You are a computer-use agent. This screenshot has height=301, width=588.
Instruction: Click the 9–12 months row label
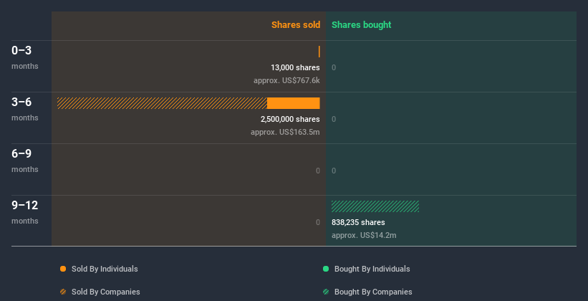tap(25, 212)
